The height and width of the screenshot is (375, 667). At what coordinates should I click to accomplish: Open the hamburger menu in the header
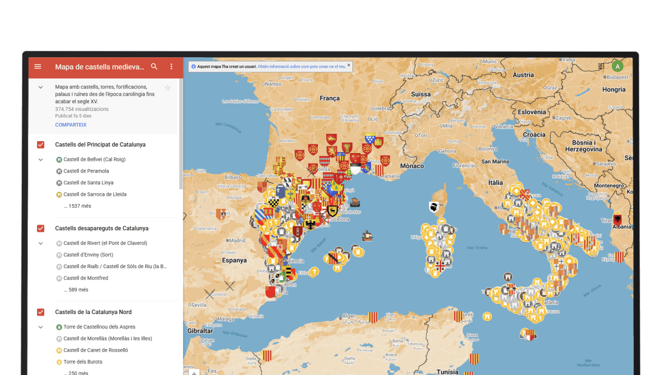click(x=38, y=67)
